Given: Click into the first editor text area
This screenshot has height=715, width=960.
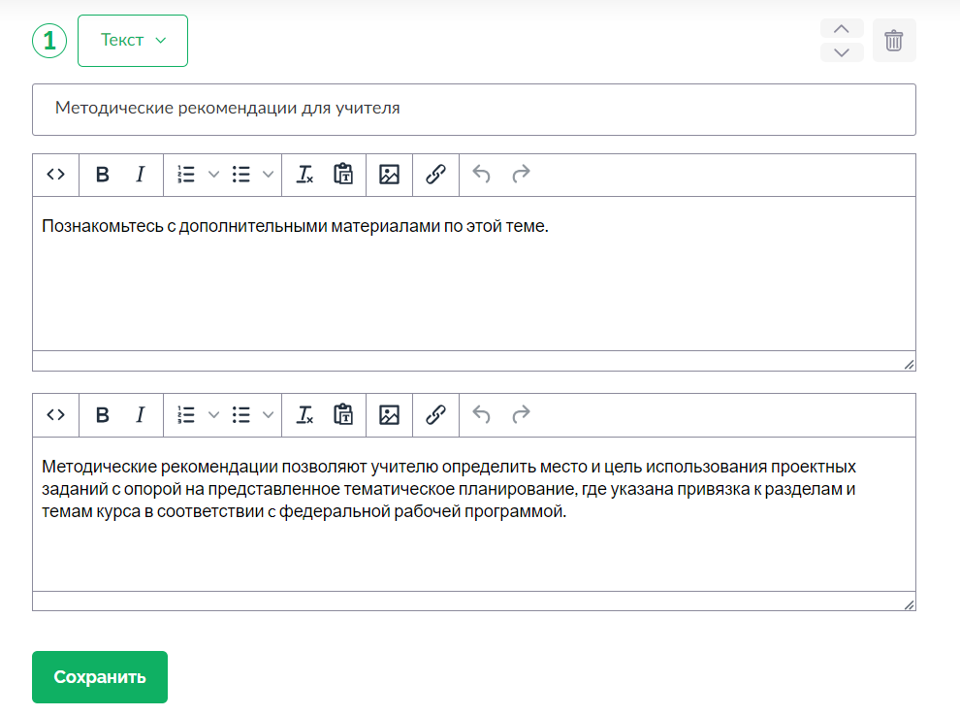Looking at the screenshot, I should click(x=474, y=274).
